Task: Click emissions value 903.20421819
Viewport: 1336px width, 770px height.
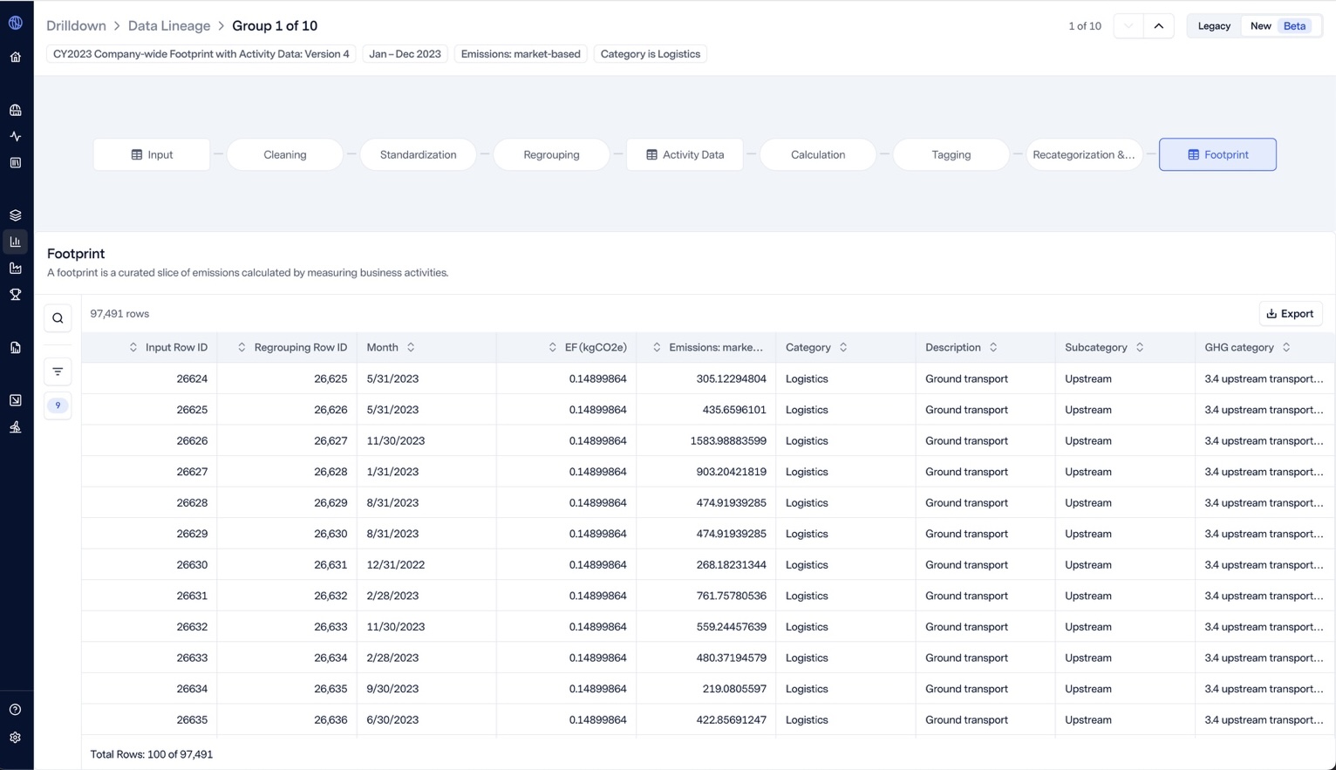Action: pos(731,472)
